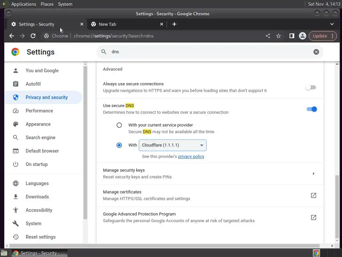Select With your current service provider
Viewport: 342px width, 257px height.
click(x=119, y=125)
